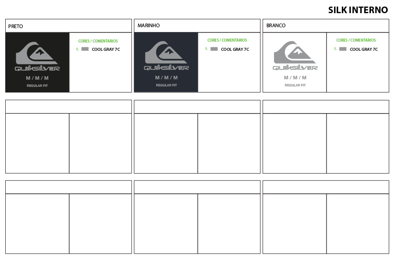395x263 pixels.
Task: Select the Quiksilver wordmark in the BRANCO artwork
Action: [295, 68]
